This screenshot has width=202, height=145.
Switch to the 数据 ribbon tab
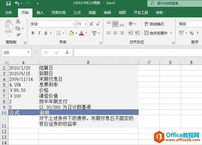point(92,13)
